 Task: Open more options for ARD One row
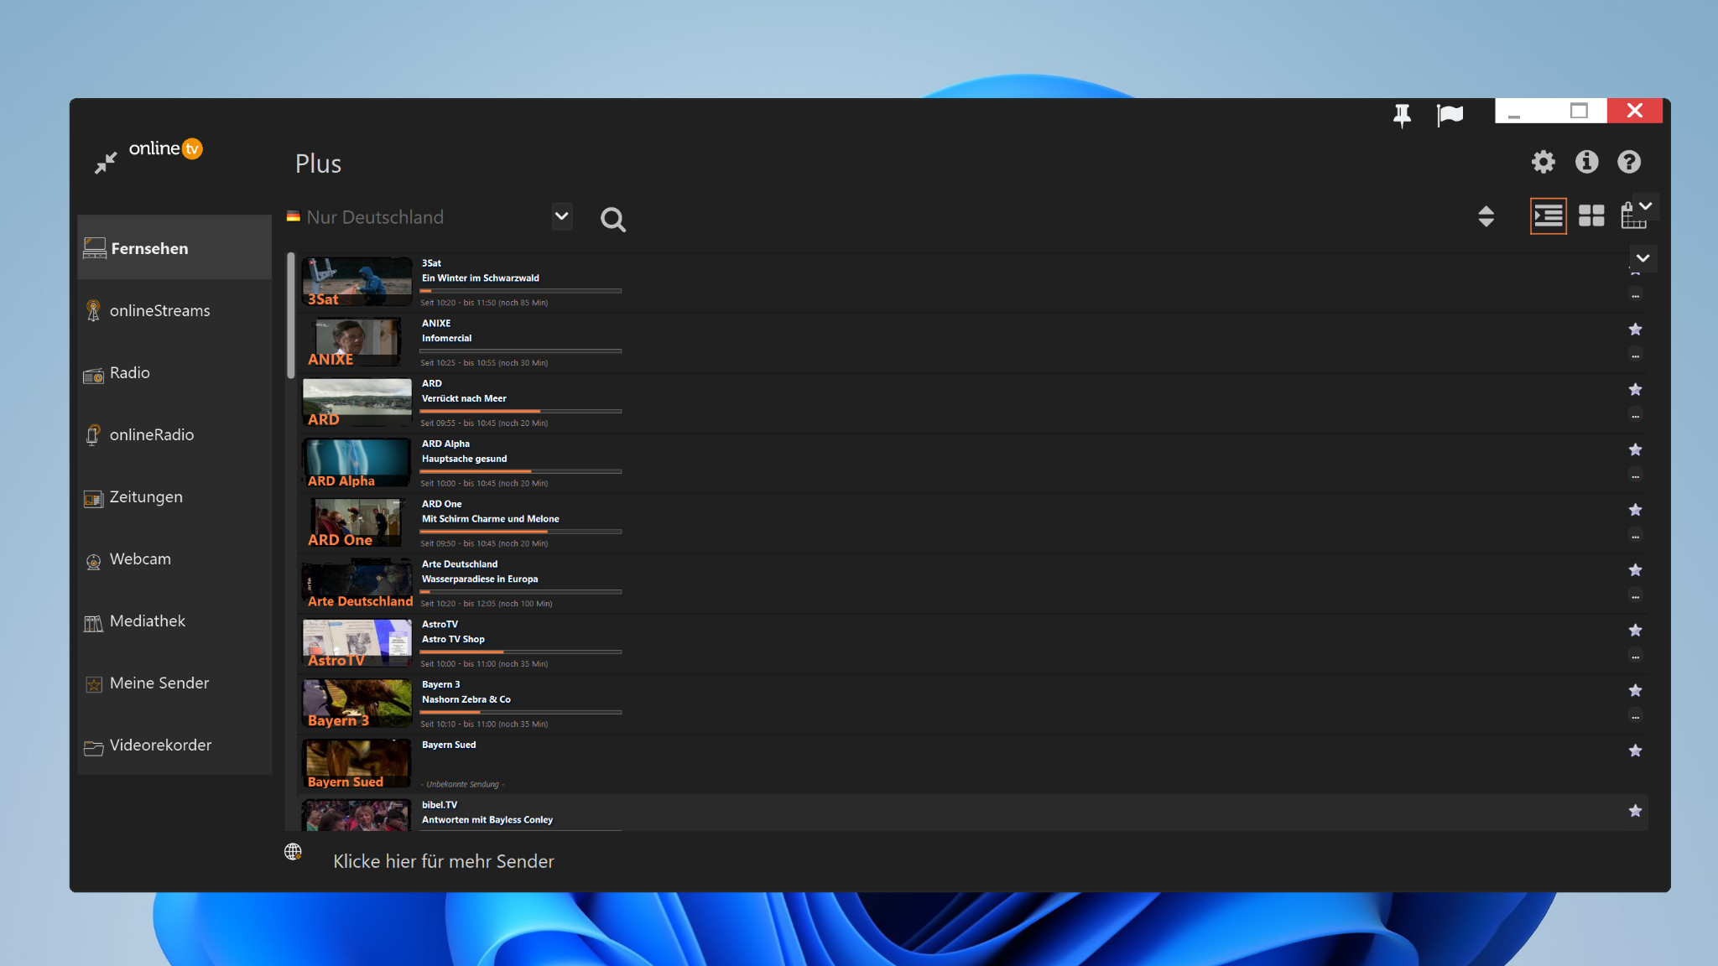coord(1635,536)
